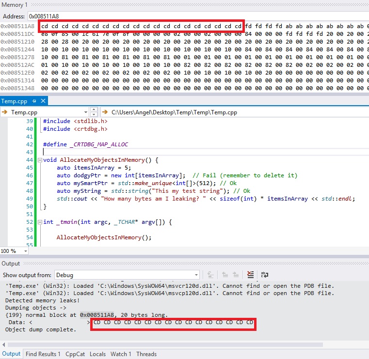Switch to the Find Results 1 tab

43,354
